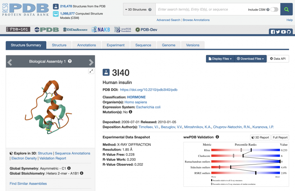
Task: Expand the Display Files dropdown
Action: (x=220, y=59)
